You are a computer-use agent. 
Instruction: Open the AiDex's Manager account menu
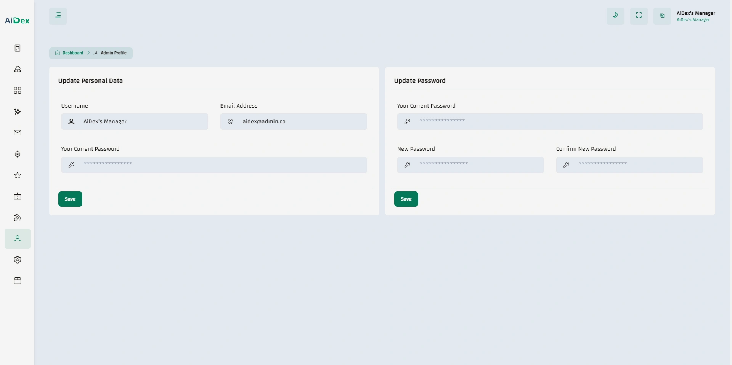[x=695, y=16]
